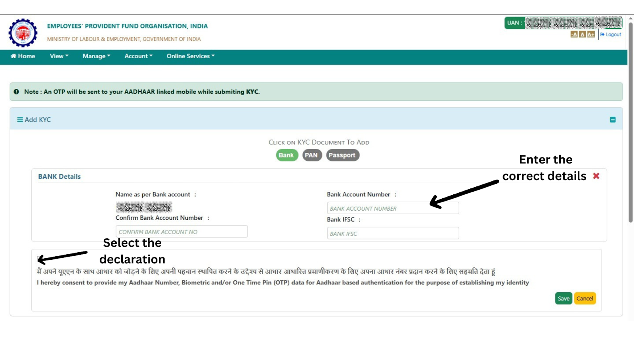Click the info icon in OTP note

(16, 92)
